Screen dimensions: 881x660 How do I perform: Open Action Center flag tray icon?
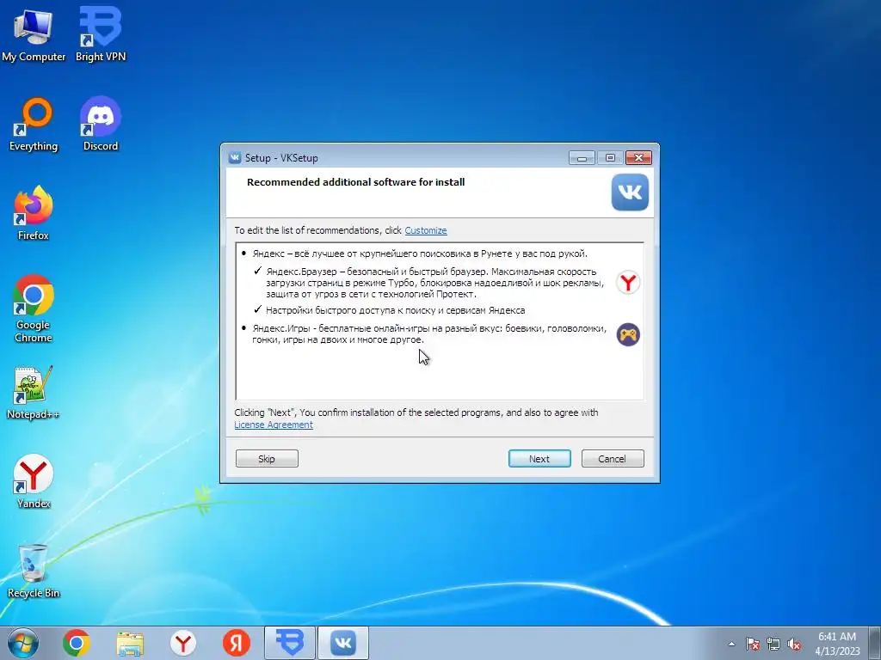click(x=753, y=644)
